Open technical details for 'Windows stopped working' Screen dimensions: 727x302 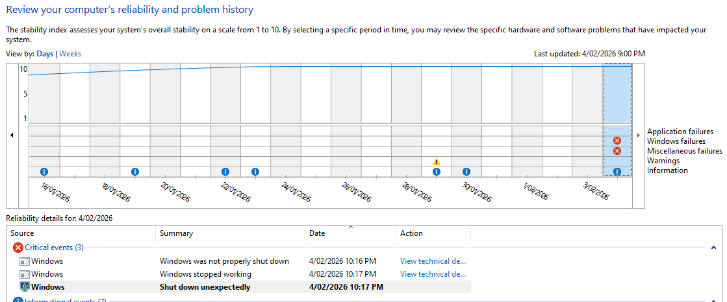click(x=433, y=274)
